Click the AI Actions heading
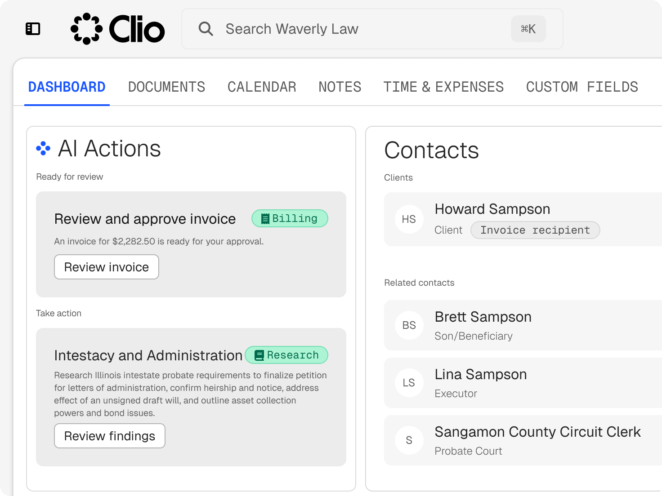This screenshot has height=496, width=662. (x=109, y=148)
